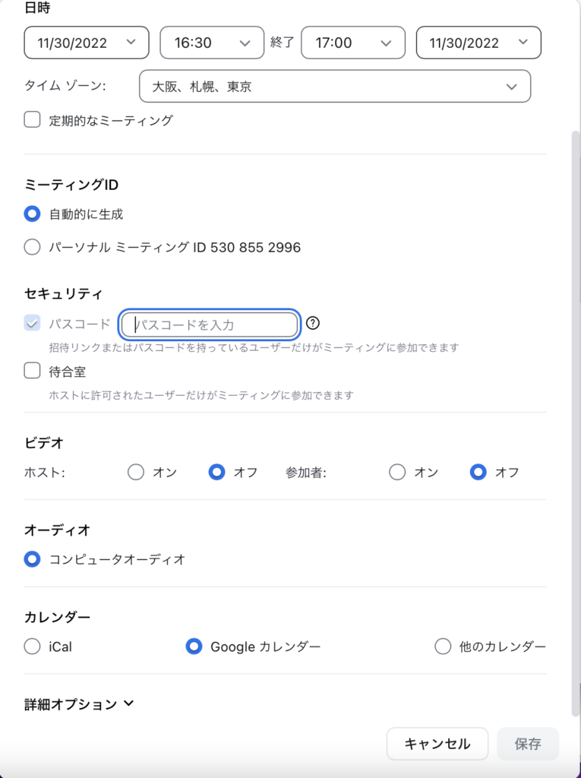
Task: Turn host video オン
Action: (136, 472)
